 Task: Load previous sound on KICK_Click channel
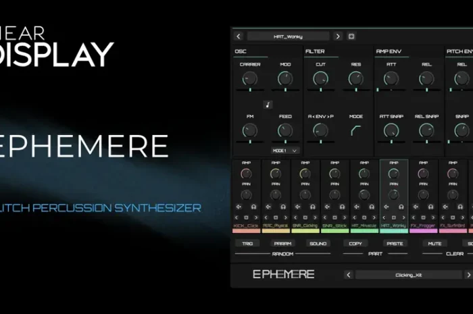click(236, 217)
